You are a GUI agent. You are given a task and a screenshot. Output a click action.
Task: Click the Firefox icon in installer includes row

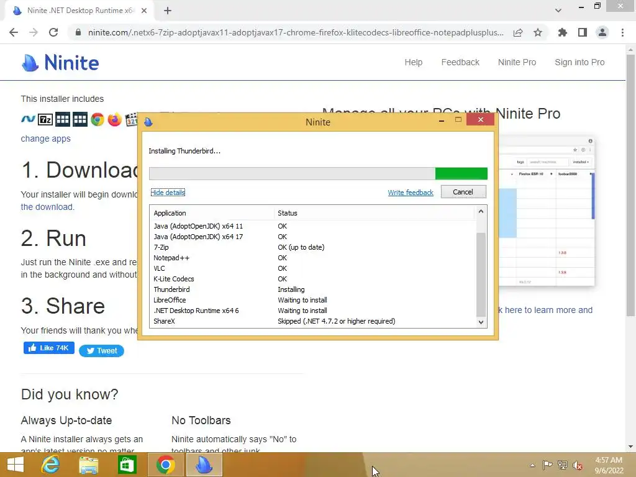point(115,120)
